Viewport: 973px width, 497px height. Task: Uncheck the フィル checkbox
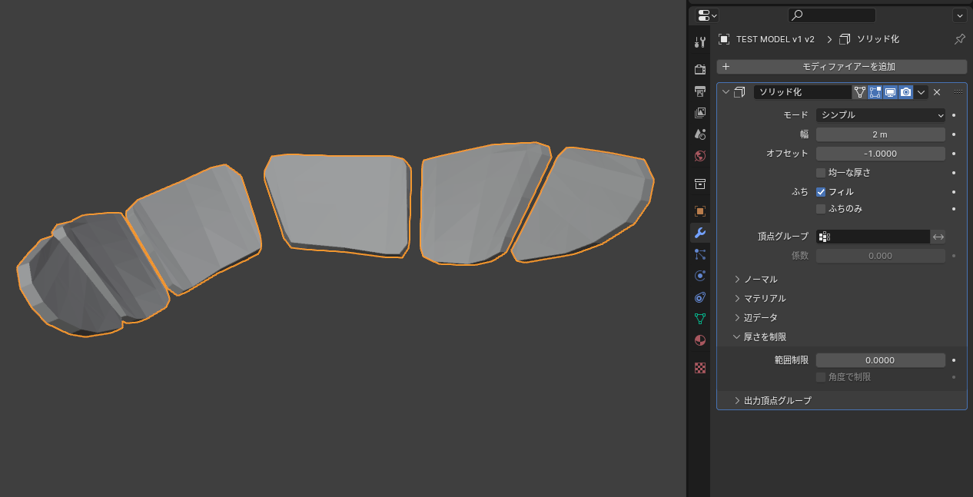point(821,191)
